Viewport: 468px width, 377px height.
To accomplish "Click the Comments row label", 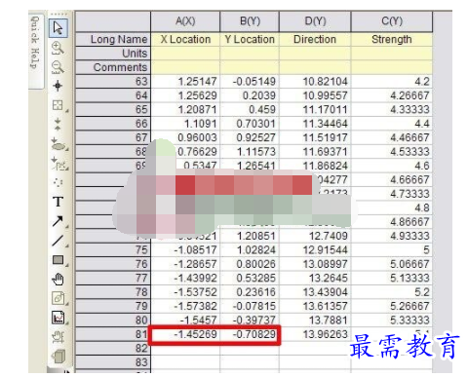I will [113, 67].
